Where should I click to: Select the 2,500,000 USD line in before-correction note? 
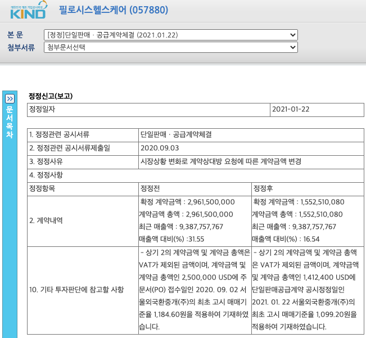click(x=193, y=277)
